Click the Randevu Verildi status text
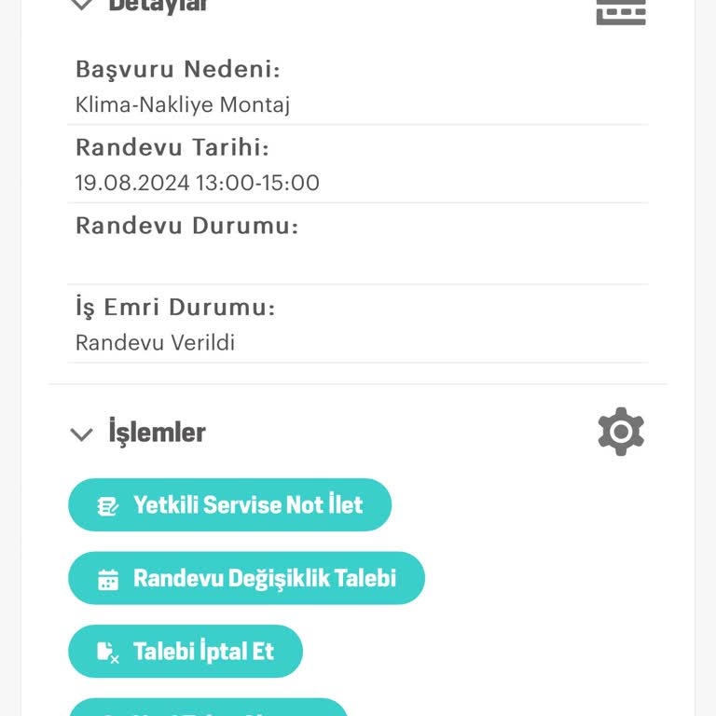The image size is (716, 716). point(155,342)
